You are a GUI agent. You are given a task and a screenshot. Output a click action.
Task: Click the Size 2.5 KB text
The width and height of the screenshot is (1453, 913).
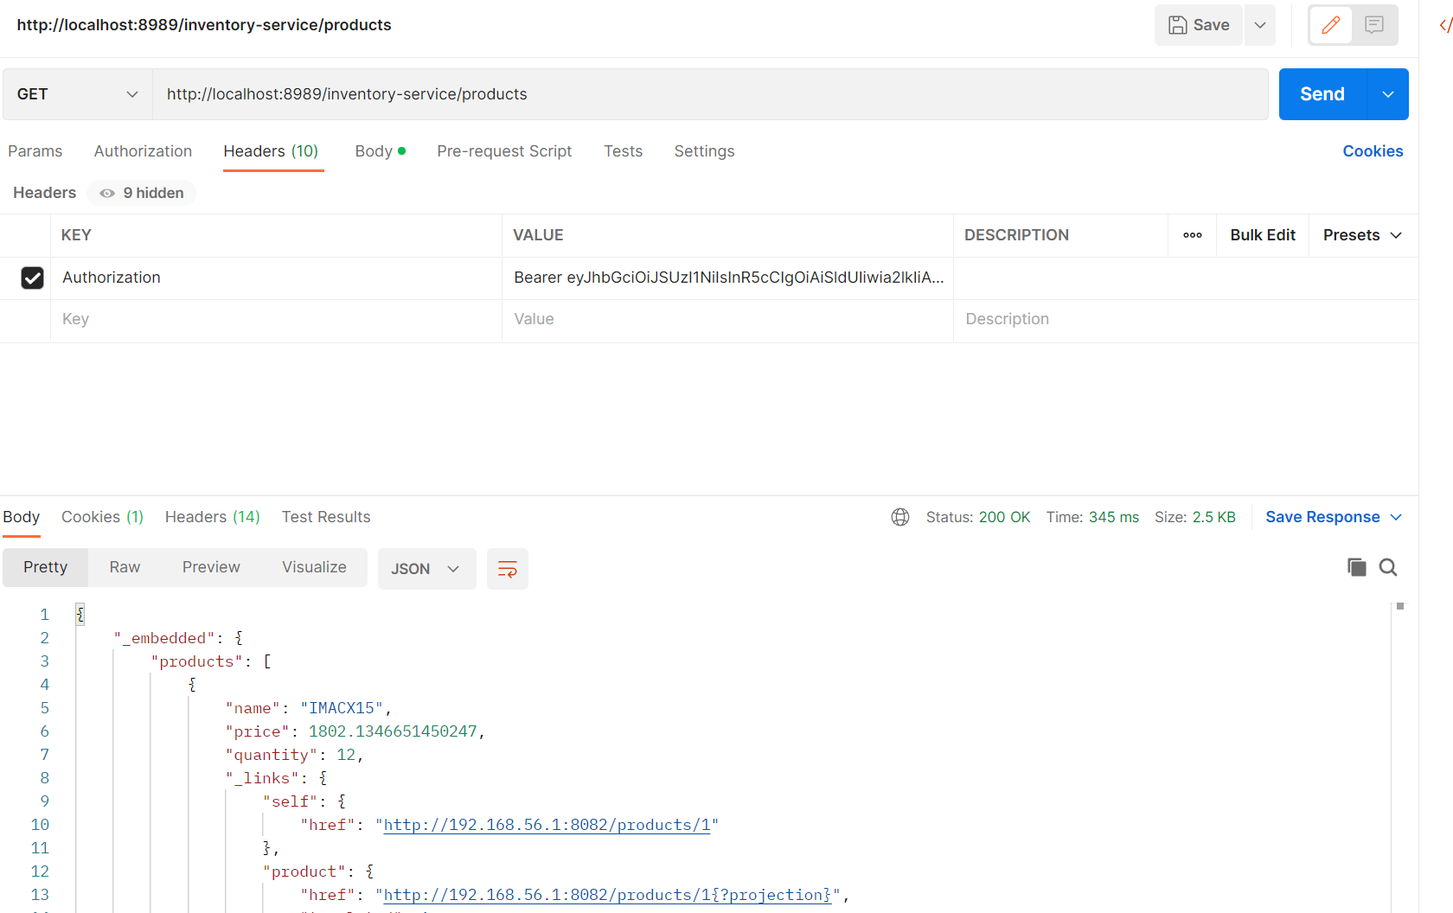1195,517
